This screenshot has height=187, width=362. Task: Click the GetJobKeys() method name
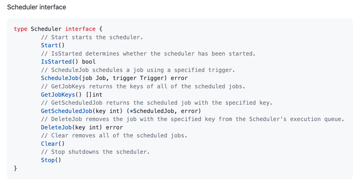[x=58, y=95]
